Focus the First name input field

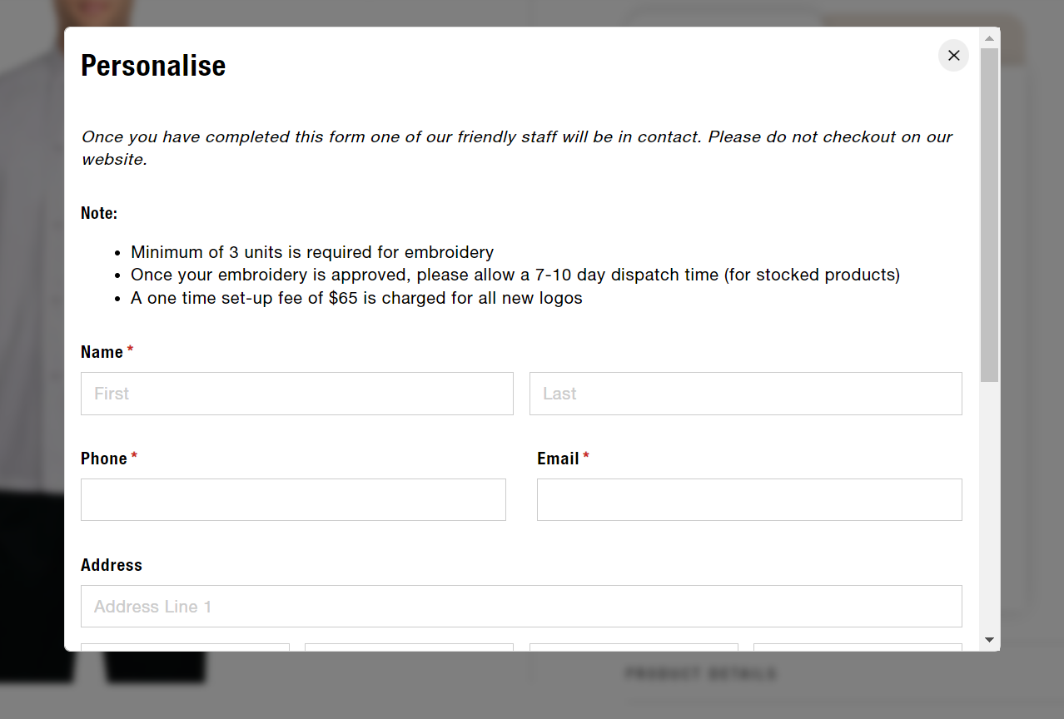pos(297,394)
